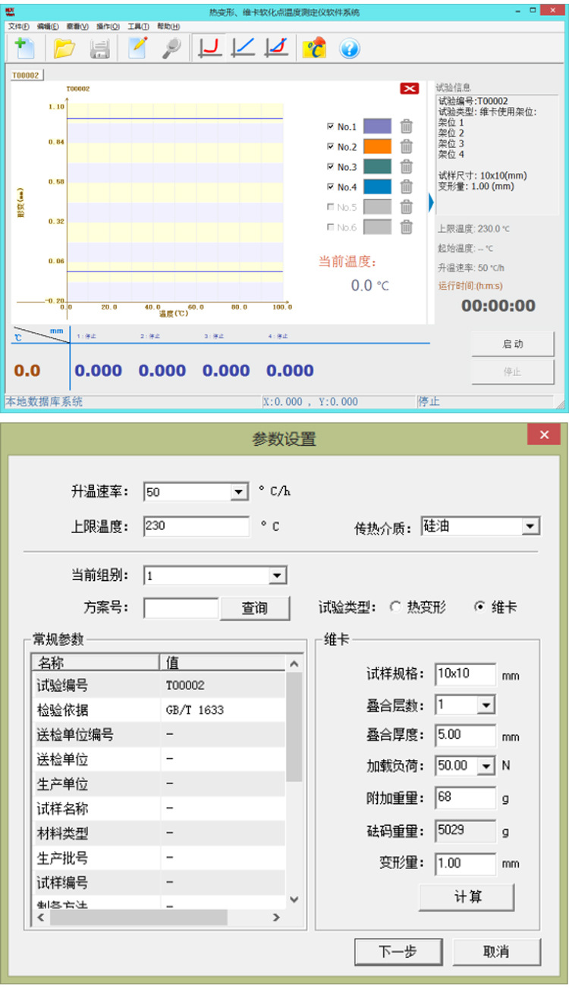Open file using the folder icon
Screen dimensions: 569x995
[x=64, y=49]
